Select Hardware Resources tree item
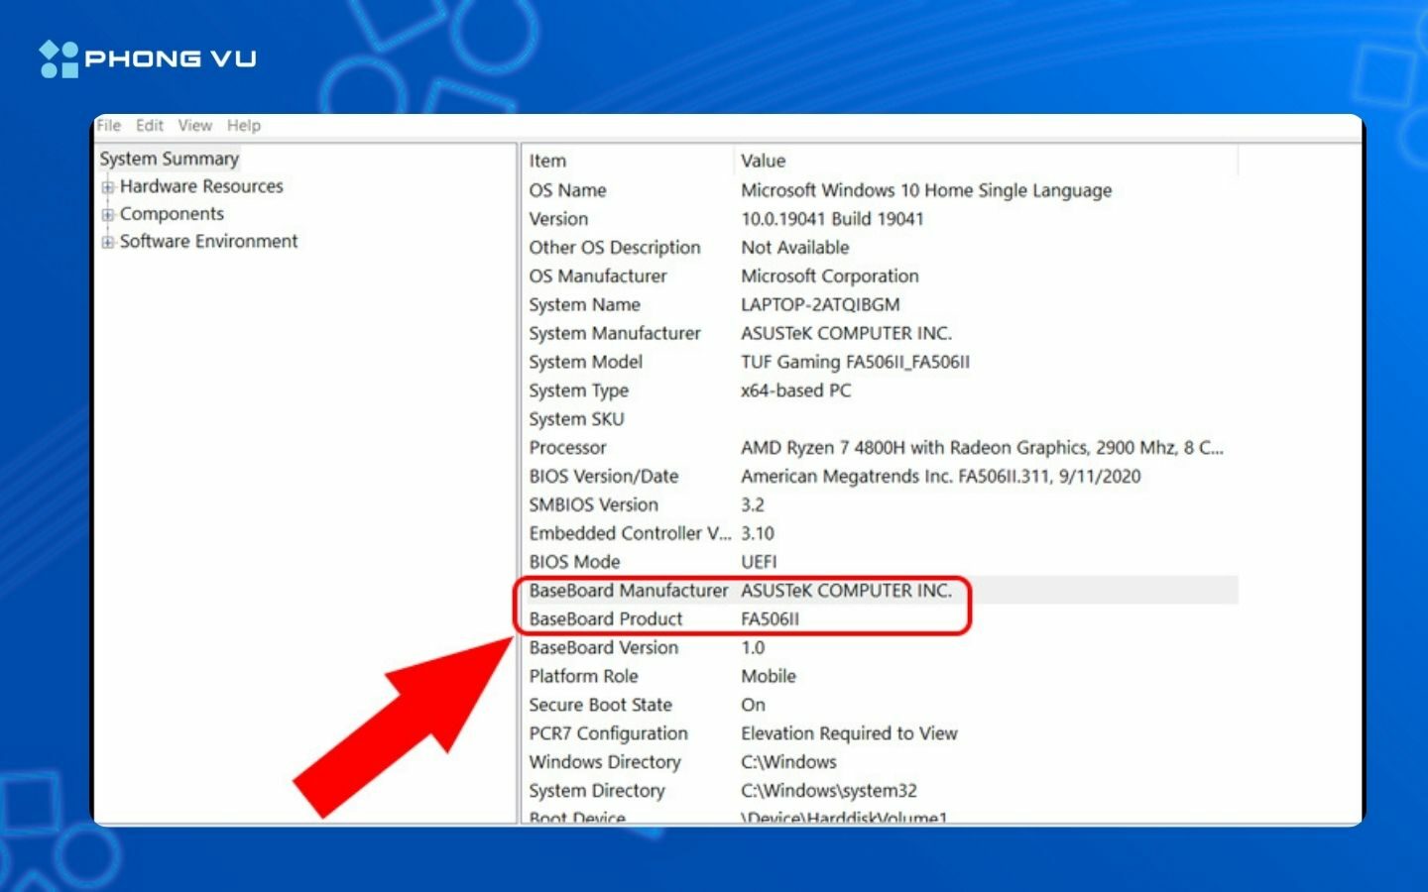 coord(201,186)
